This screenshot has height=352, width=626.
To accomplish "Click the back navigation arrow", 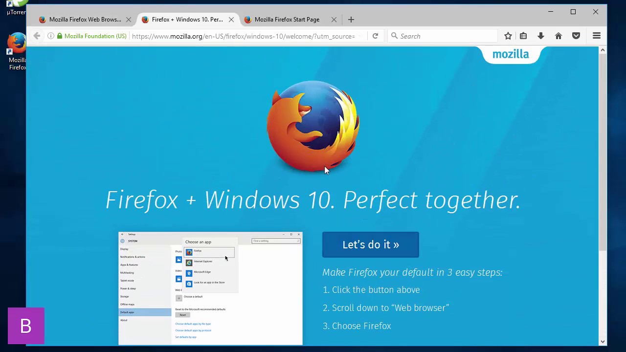I will [37, 36].
